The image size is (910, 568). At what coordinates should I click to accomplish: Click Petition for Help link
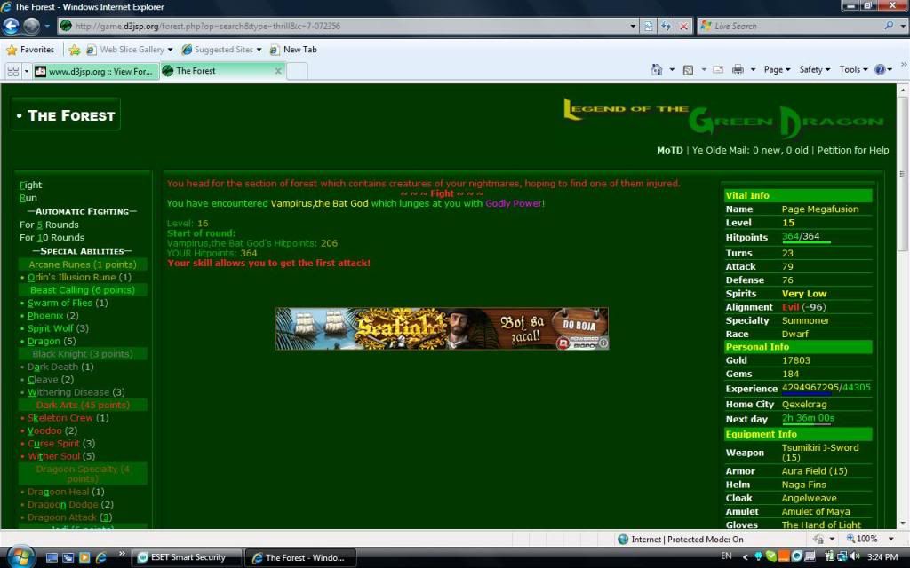pyautogui.click(x=852, y=151)
